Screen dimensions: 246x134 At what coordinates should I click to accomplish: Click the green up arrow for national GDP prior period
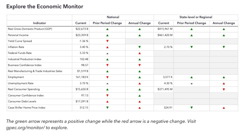click(107, 29)
